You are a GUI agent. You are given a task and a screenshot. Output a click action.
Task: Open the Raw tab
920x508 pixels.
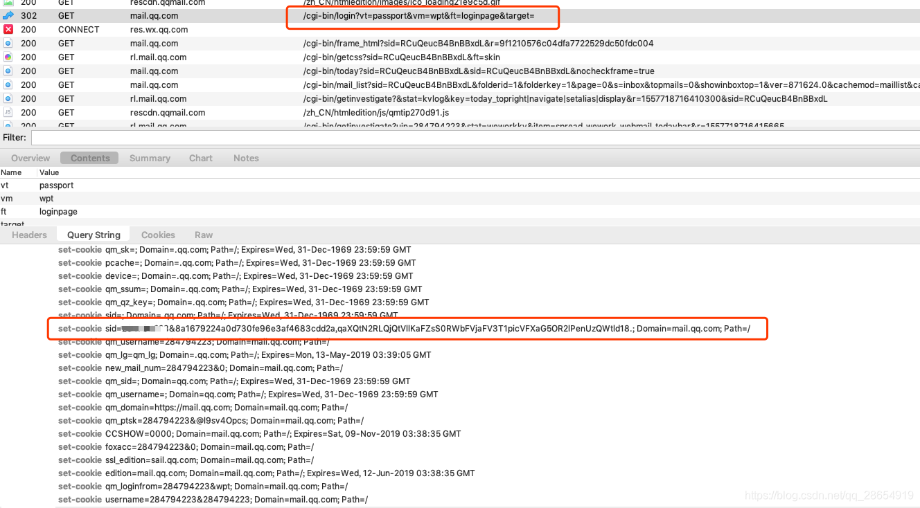[204, 235]
